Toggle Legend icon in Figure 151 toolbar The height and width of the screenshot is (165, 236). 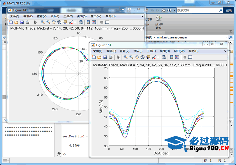click(x=177, y=57)
